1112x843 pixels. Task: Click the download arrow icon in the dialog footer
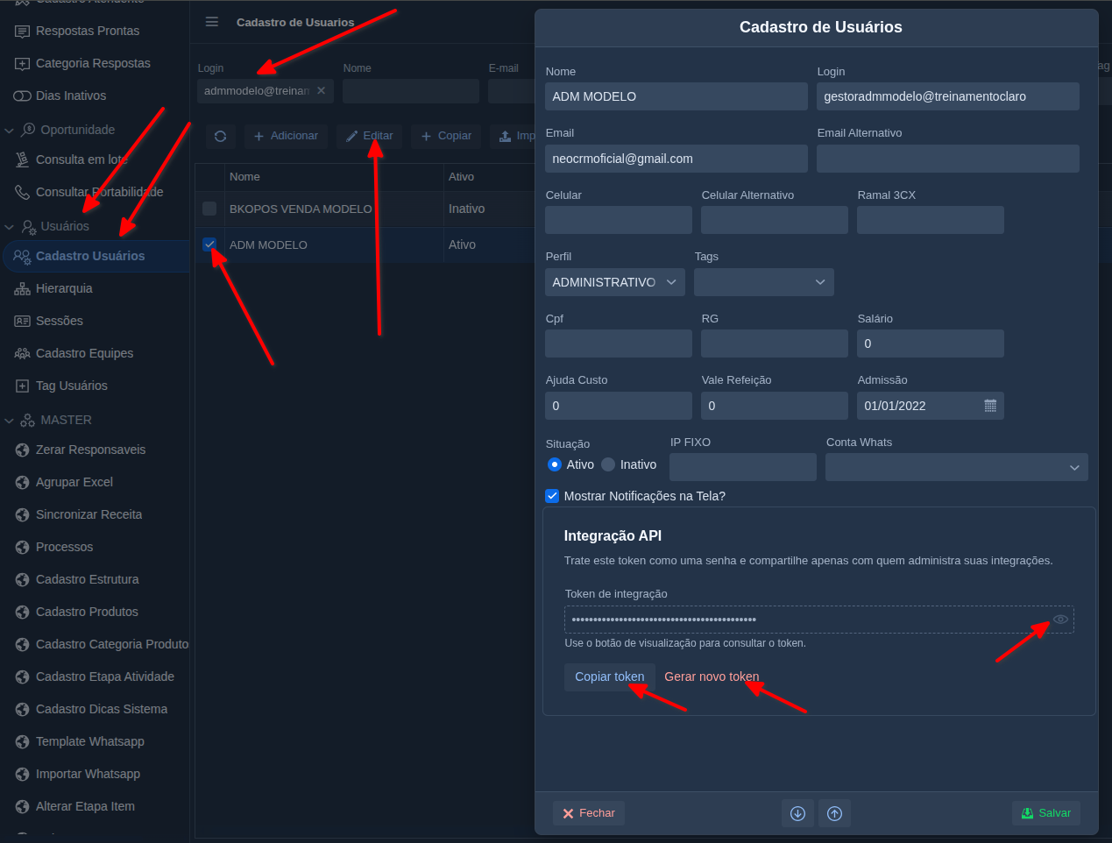point(797,813)
